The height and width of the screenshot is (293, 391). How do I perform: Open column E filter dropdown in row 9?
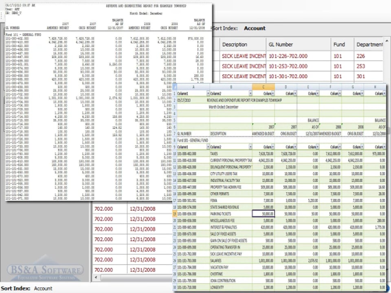click(x=317, y=147)
